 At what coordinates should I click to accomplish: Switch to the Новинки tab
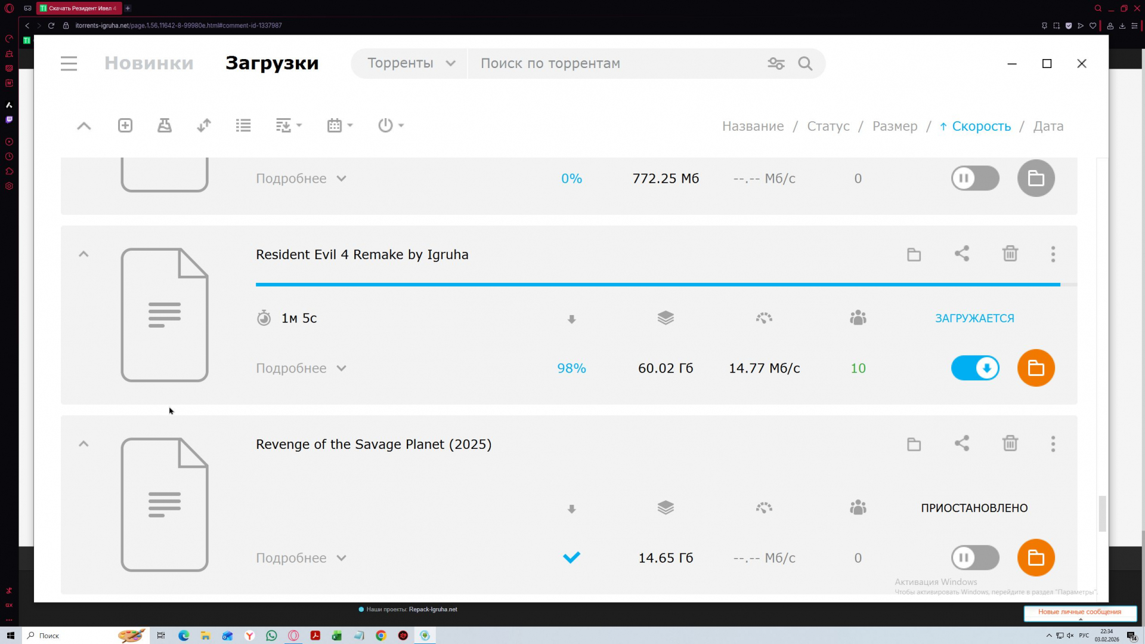coord(149,63)
